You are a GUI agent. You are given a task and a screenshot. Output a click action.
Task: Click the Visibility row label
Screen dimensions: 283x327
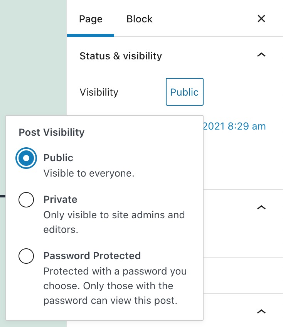(99, 92)
